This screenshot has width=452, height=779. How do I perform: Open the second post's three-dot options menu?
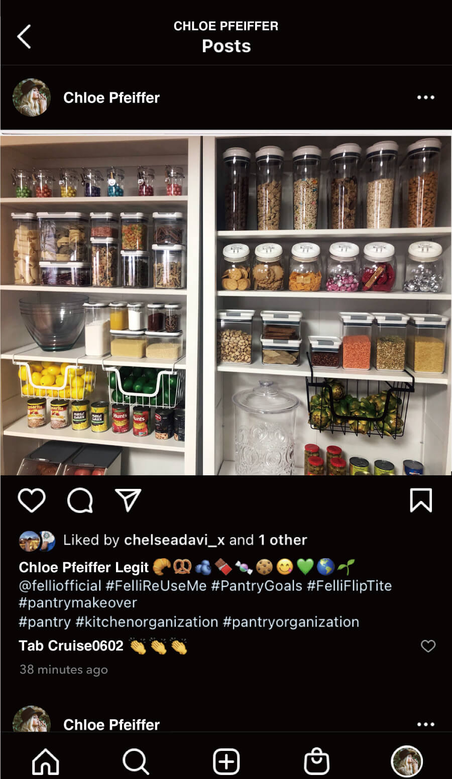pos(426,724)
